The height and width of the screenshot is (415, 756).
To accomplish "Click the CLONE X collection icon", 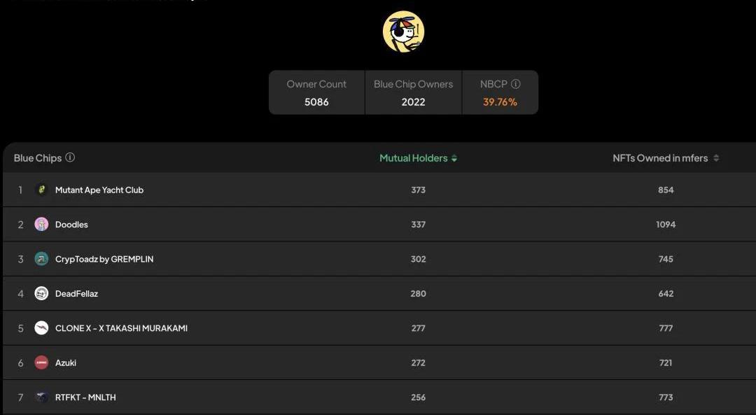I will (41, 328).
